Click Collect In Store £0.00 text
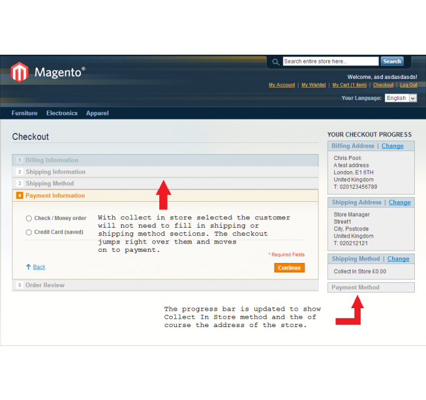Image resolution: width=426 pixels, height=400 pixels. click(360, 271)
